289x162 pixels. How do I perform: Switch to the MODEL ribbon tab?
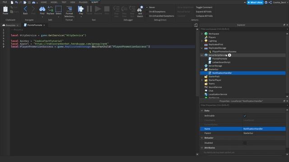[54, 2]
